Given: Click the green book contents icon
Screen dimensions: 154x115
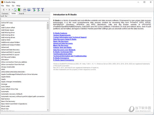Looking at the screenshot, I should coord(19,10).
